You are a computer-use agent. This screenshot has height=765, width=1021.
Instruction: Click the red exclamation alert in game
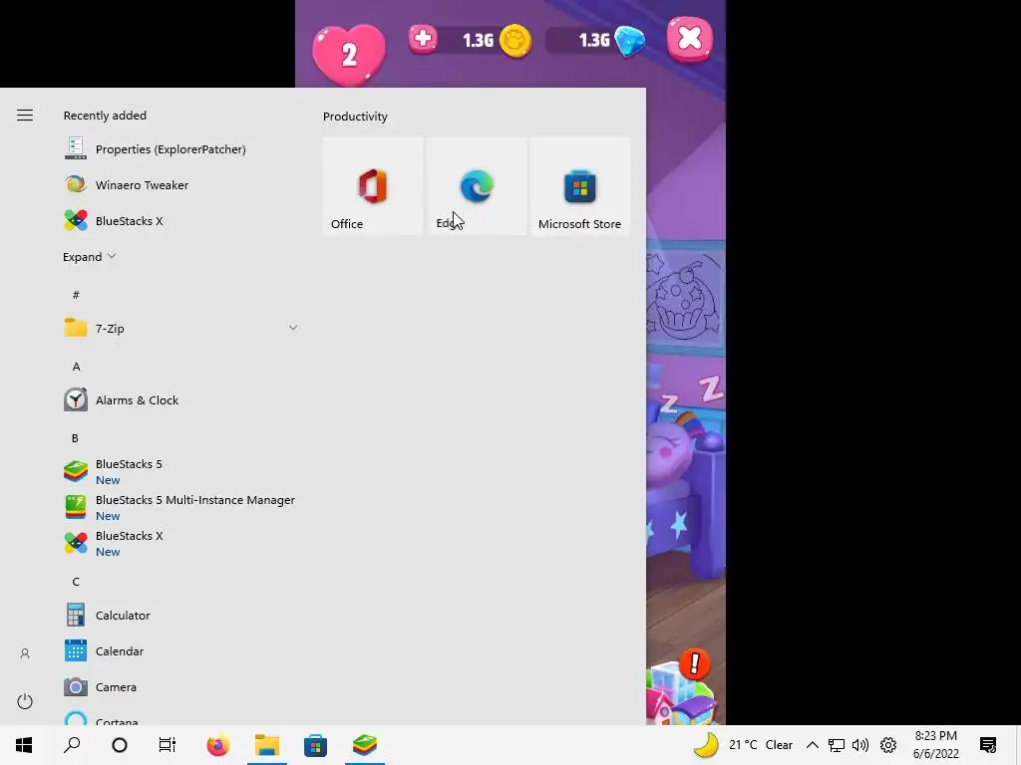pos(695,663)
